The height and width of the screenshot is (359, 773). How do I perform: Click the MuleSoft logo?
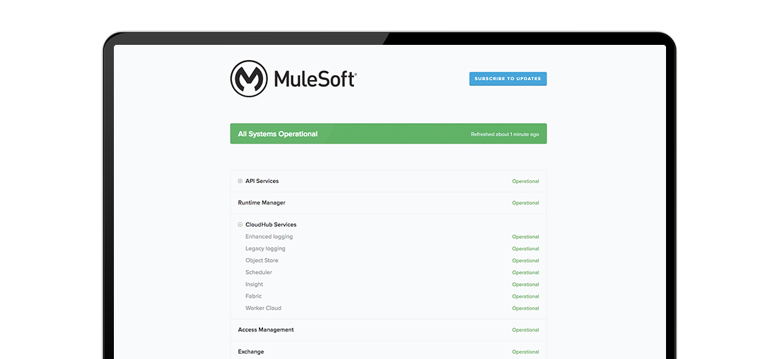tap(293, 79)
